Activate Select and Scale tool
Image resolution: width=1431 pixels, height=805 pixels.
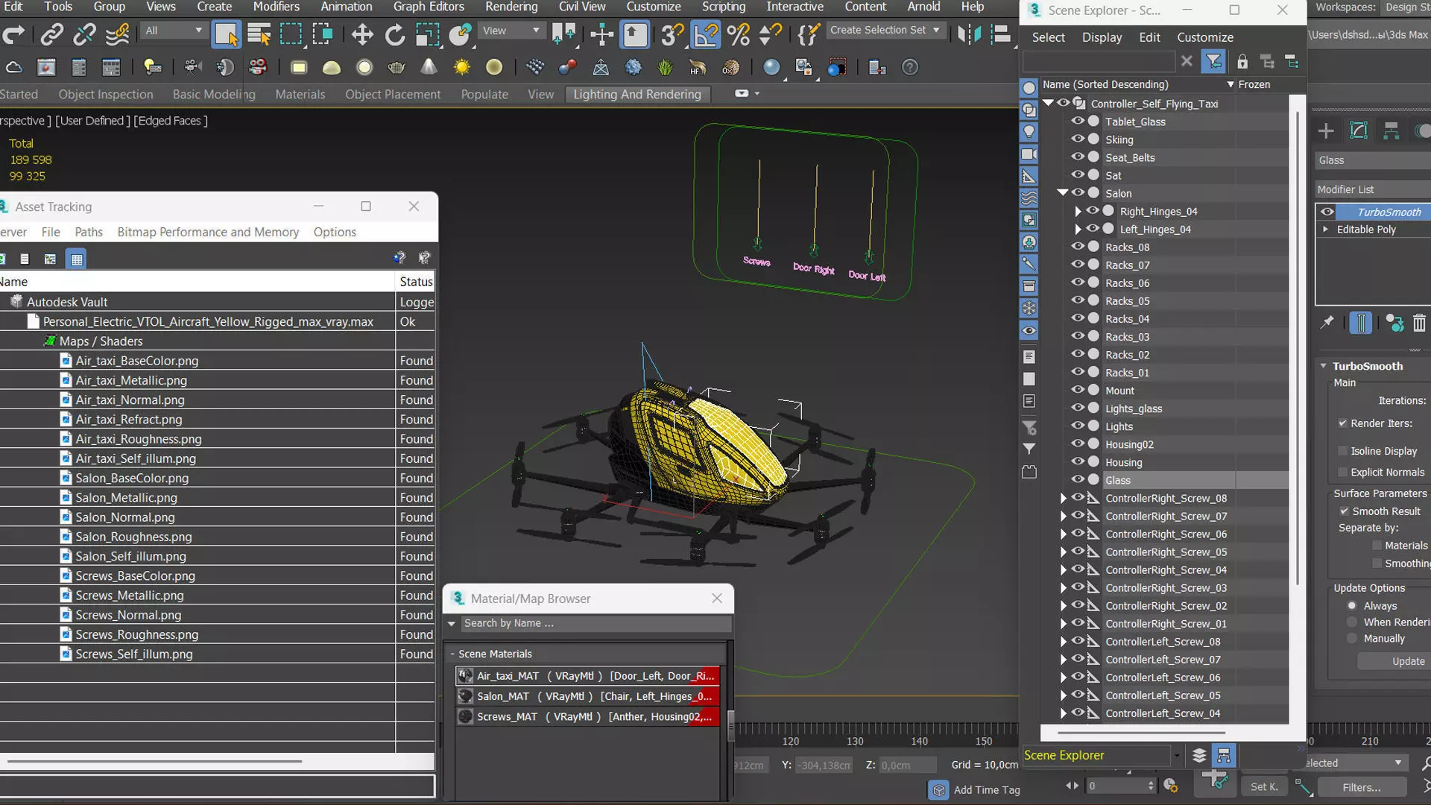(x=428, y=34)
